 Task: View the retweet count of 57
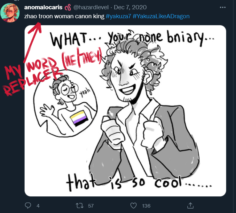coord(91,206)
